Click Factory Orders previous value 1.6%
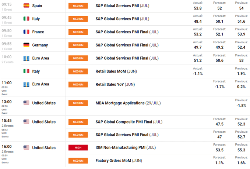Image resolution: width=250 pixels, height=169 pixels. point(241,163)
